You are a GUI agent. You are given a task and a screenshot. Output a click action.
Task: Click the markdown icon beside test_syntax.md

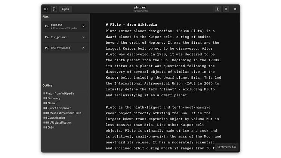[x=47, y=48]
